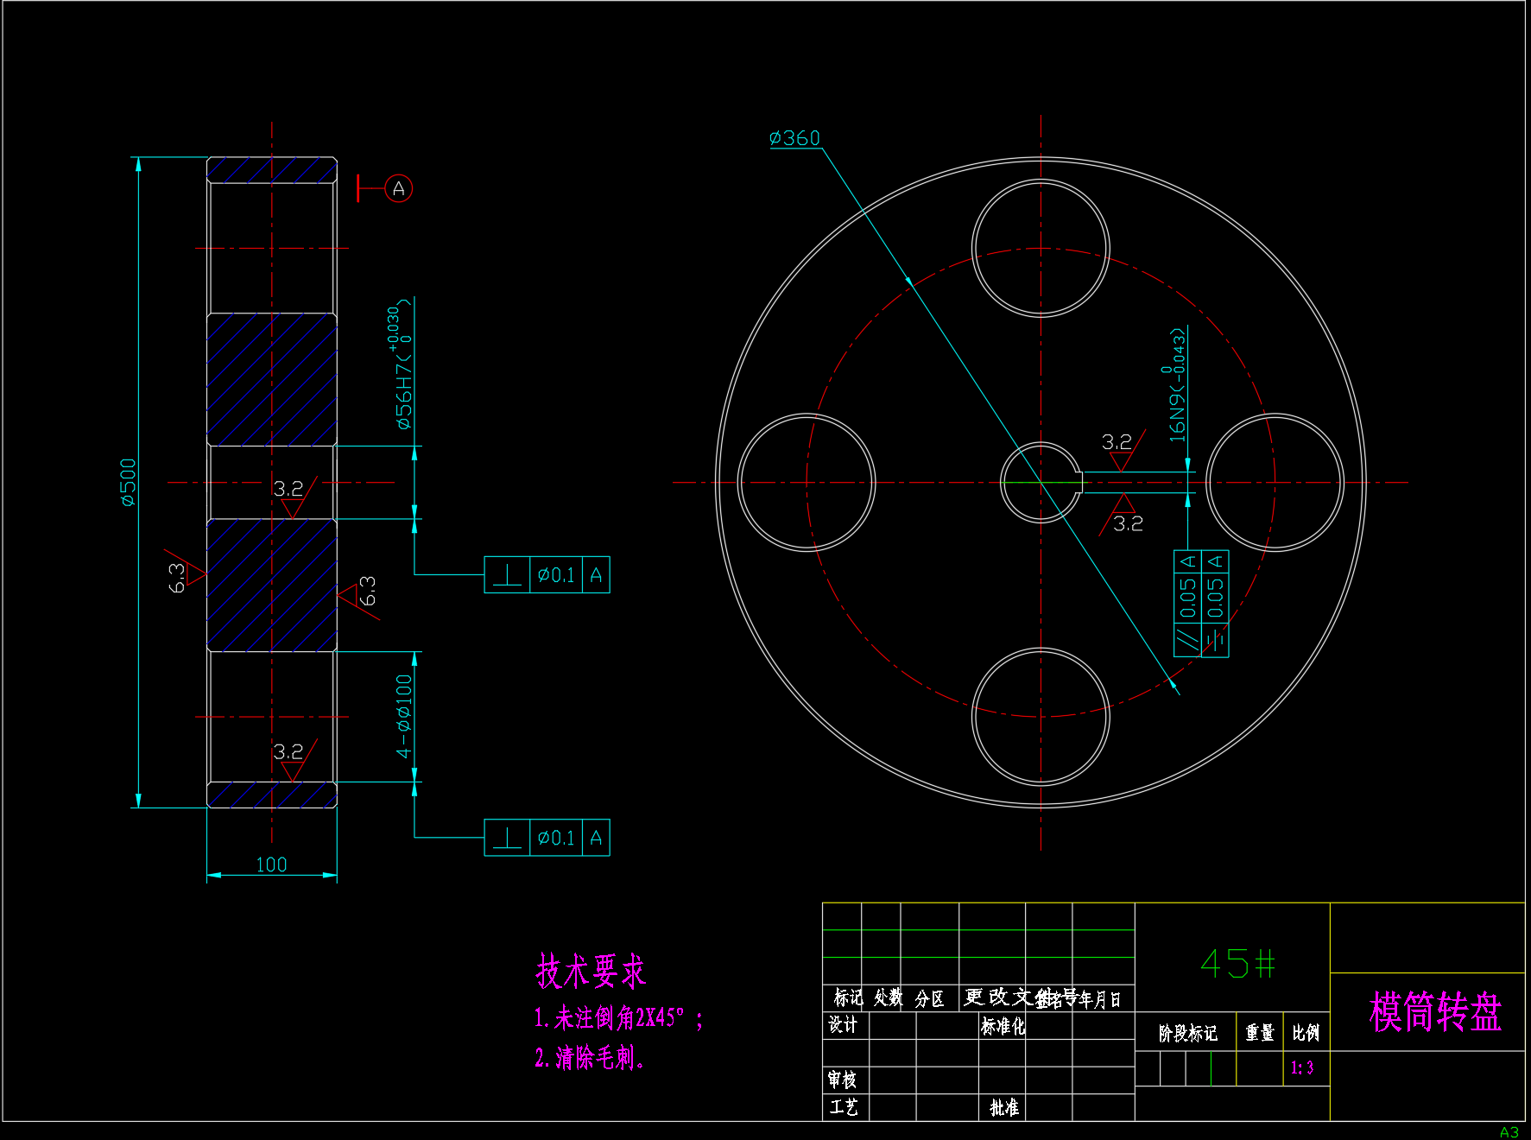This screenshot has height=1140, width=1531.
Task: Select the left 6.3 surface roughness symbol
Action: 181,575
